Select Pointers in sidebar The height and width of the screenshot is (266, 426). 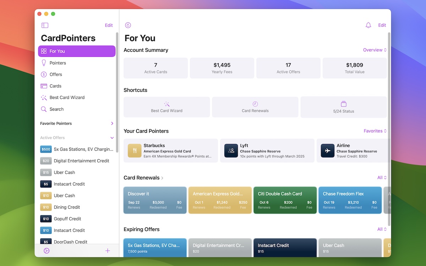[x=77, y=63]
